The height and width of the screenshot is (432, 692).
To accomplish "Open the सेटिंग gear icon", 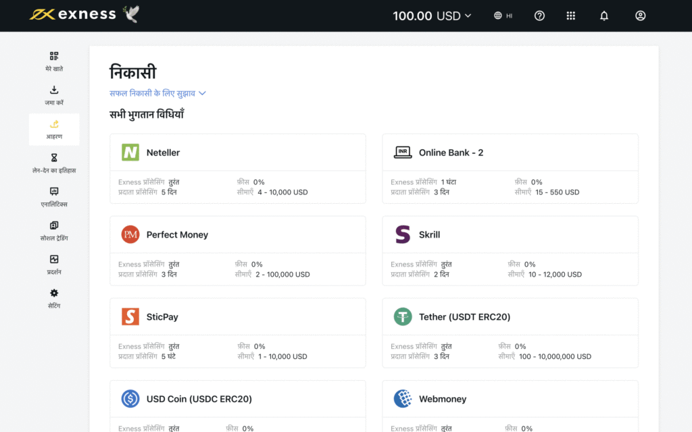I will click(x=54, y=293).
